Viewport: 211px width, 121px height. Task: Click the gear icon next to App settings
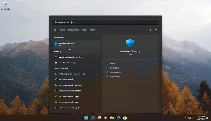click(107, 76)
